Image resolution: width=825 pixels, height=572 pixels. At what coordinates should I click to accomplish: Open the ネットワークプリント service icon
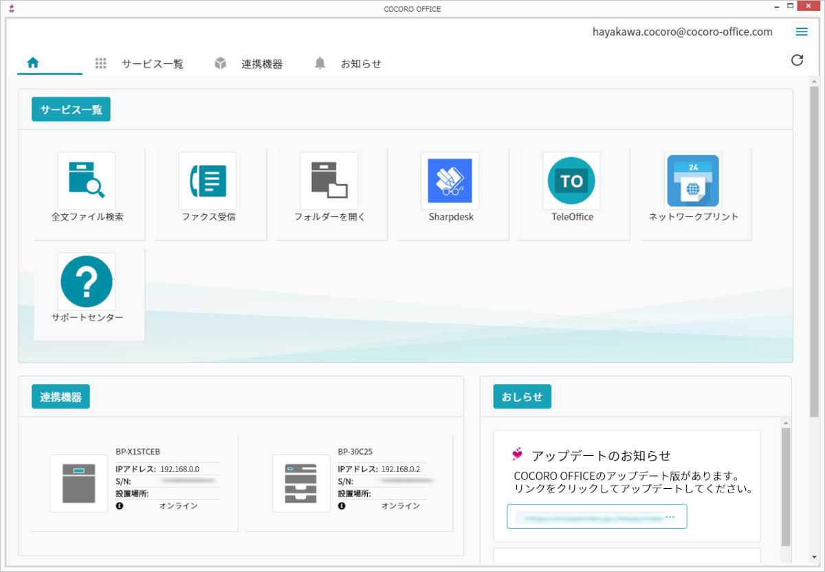[693, 181]
